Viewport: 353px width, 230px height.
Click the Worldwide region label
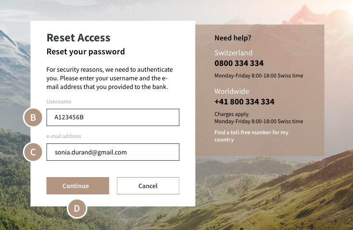pyautogui.click(x=232, y=91)
